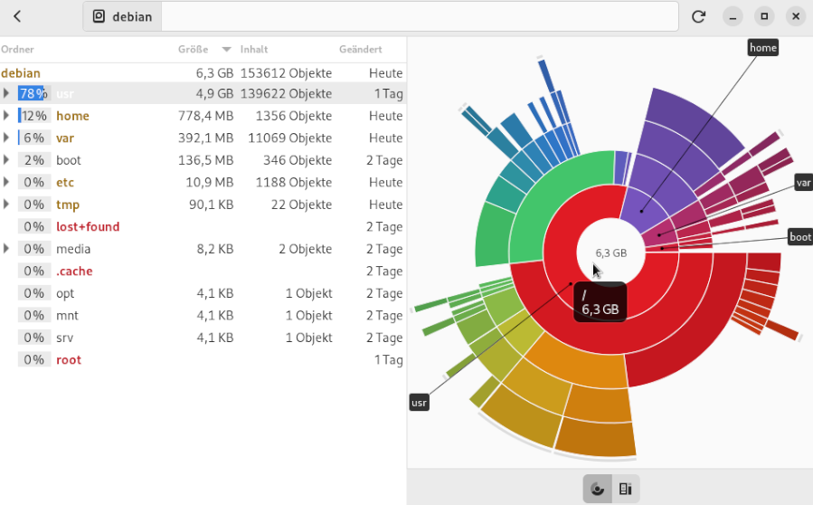The width and height of the screenshot is (813, 505).
Task: Click the 6,3 GB chart center
Action: (x=610, y=252)
